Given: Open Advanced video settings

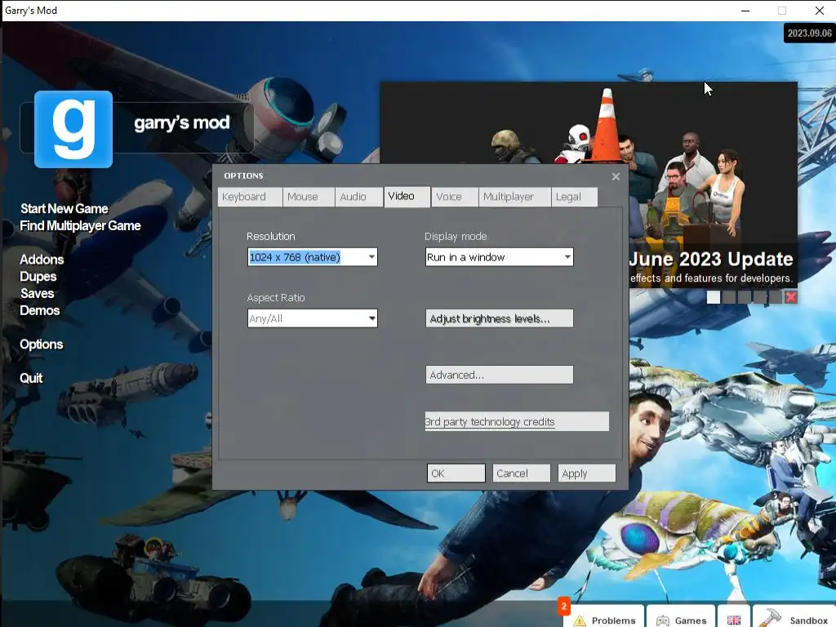Looking at the screenshot, I should [x=499, y=375].
